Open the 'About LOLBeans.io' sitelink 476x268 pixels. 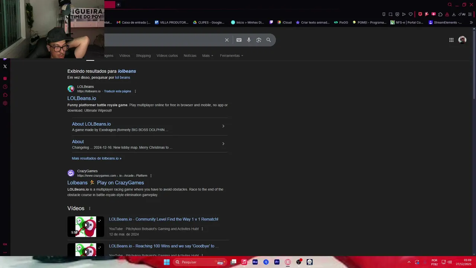91,124
